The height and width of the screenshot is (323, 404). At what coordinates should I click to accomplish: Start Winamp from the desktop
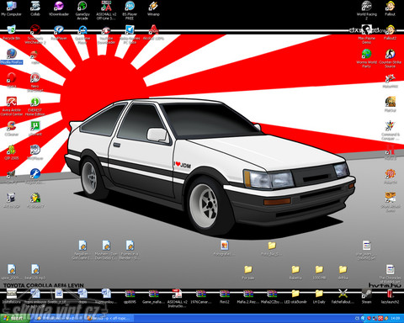point(153,8)
